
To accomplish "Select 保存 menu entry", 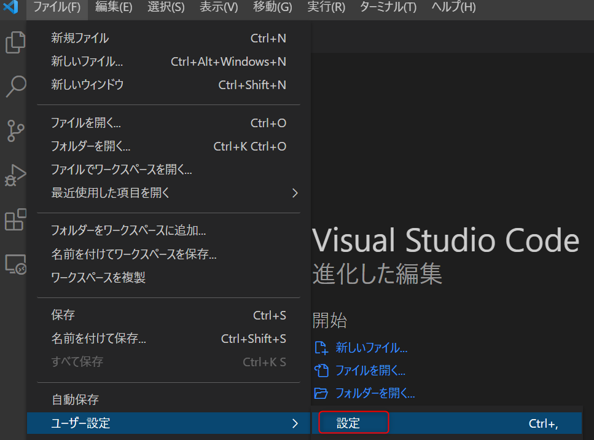I will pyautogui.click(x=168, y=315).
